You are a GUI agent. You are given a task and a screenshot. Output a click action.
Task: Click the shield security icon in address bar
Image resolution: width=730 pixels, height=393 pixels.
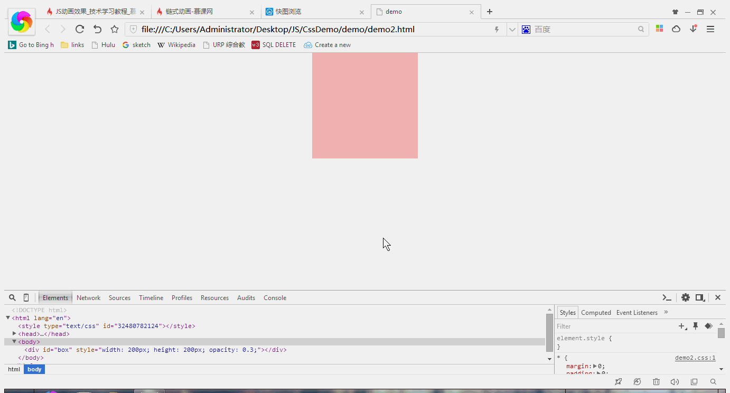point(133,30)
